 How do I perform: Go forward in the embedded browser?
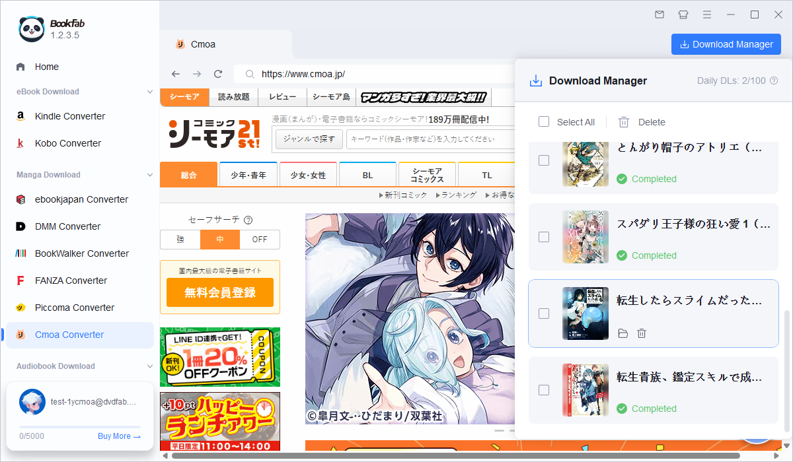click(x=196, y=74)
